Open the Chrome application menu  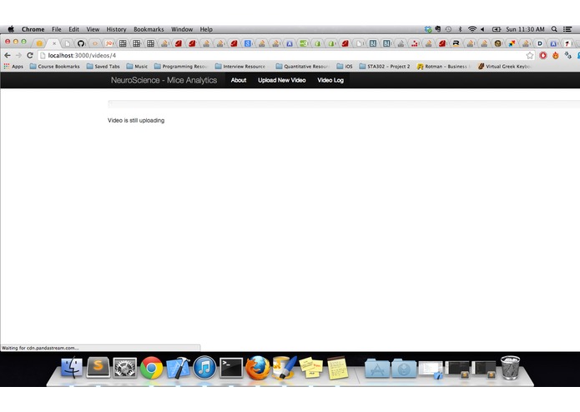pyautogui.click(x=33, y=29)
